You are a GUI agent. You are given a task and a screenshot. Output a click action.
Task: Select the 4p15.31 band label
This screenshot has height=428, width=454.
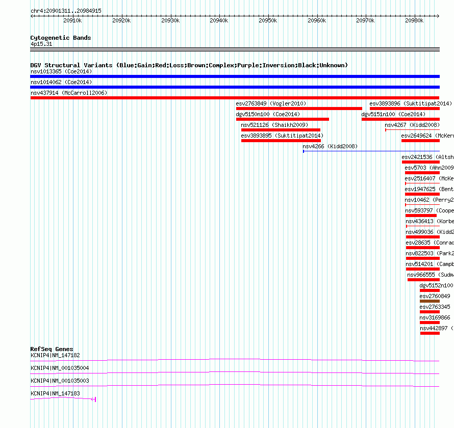click(x=41, y=44)
